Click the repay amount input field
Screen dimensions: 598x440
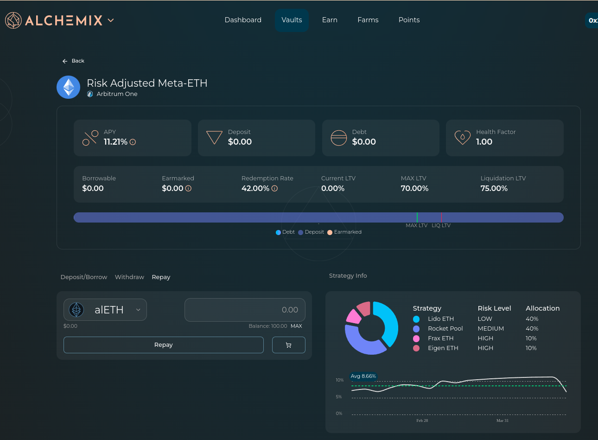[x=245, y=310]
